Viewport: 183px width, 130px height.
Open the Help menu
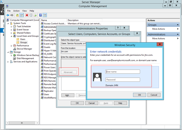(32, 11)
